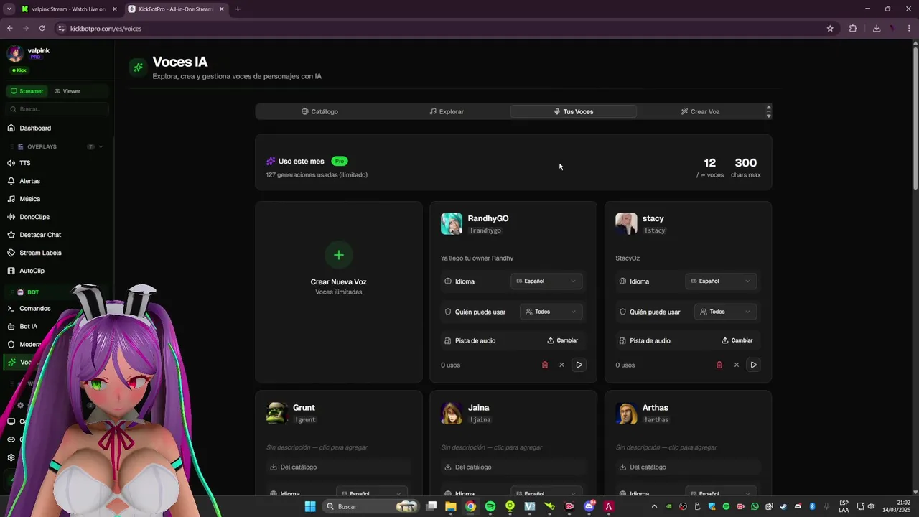Focus the sidebar Buscar search field
Screen dimensions: 919x517
[57, 109]
